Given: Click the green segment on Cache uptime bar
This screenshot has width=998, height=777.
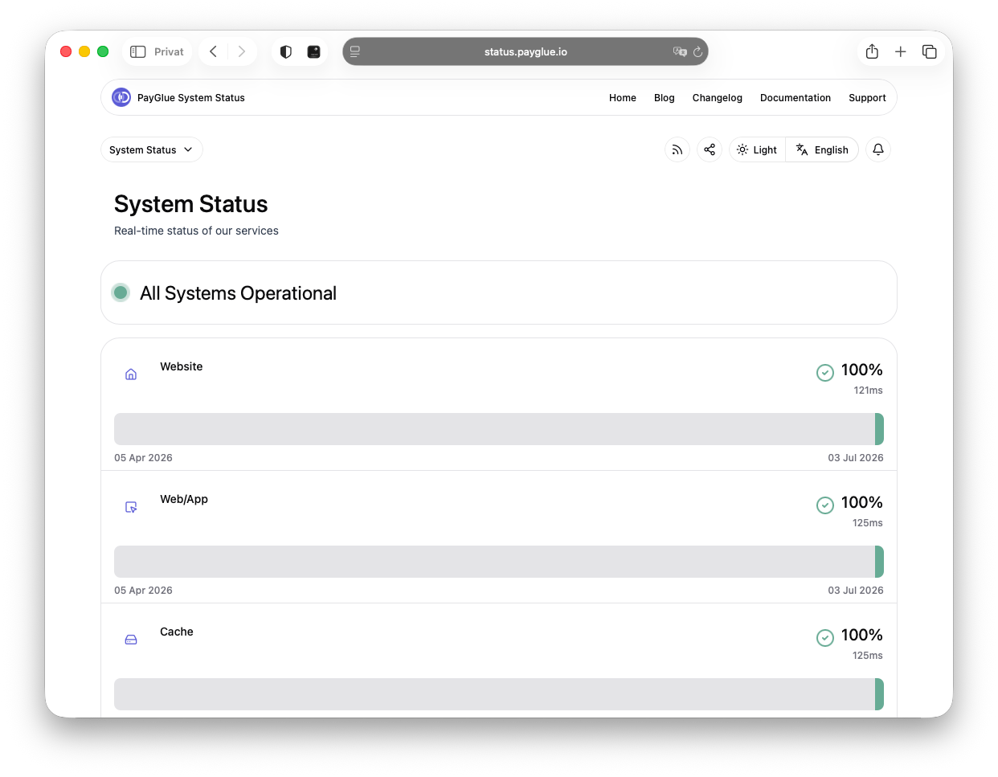Looking at the screenshot, I should (x=879, y=694).
